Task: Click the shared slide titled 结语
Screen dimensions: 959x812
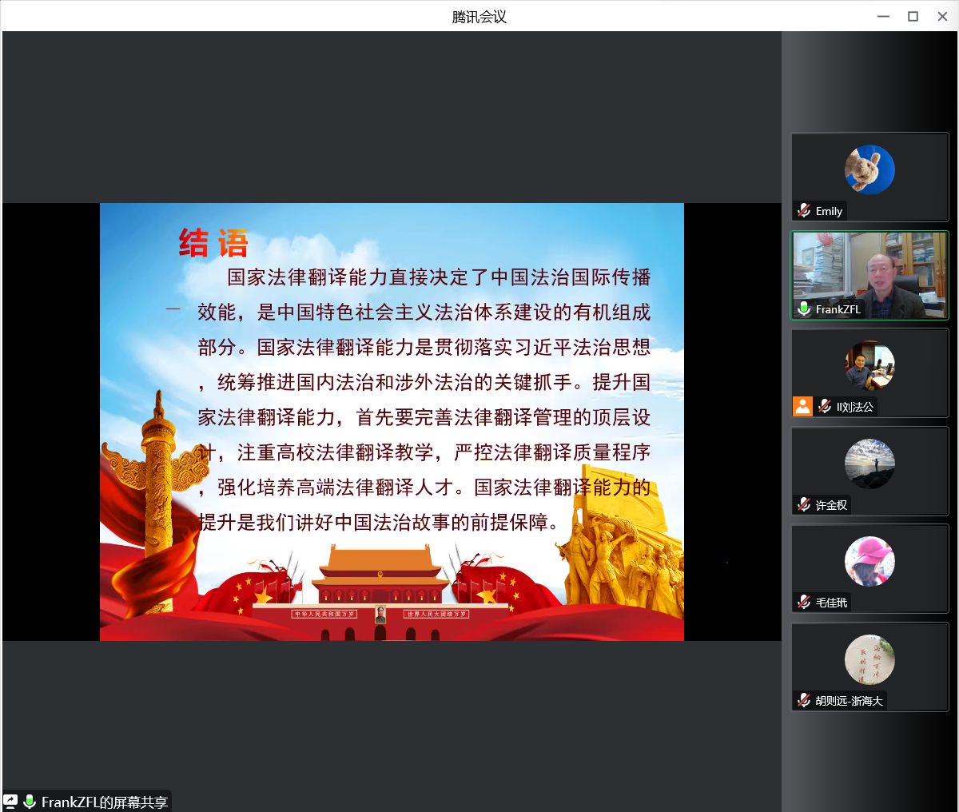Action: [x=392, y=421]
